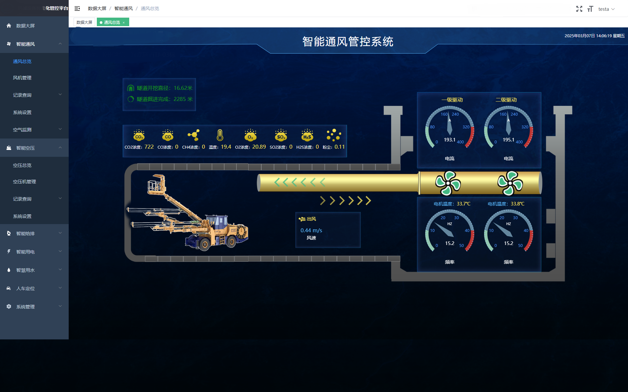Click the H2S concentration sensor icon
The image size is (628, 392).
point(307,135)
